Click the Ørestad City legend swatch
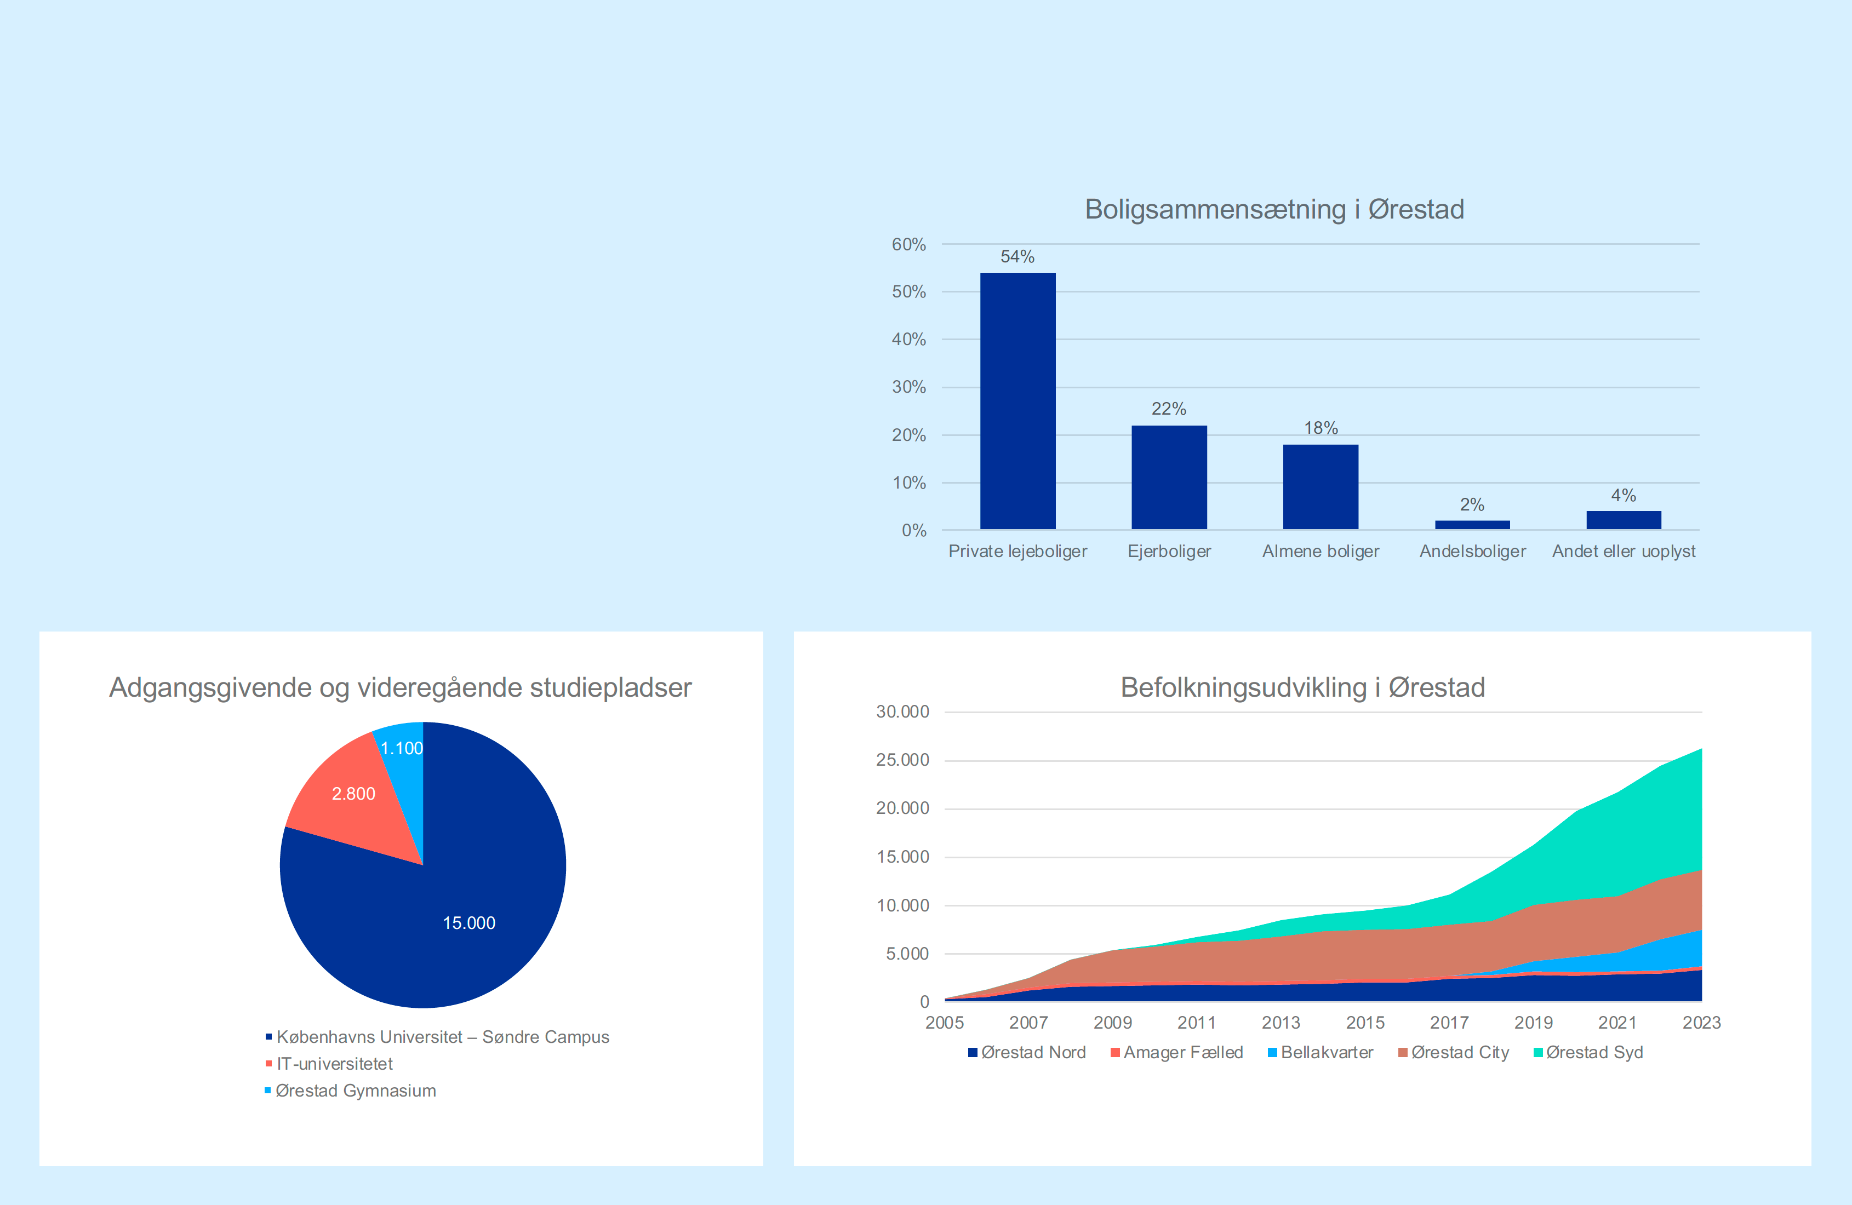The height and width of the screenshot is (1205, 1852). point(1402,1053)
